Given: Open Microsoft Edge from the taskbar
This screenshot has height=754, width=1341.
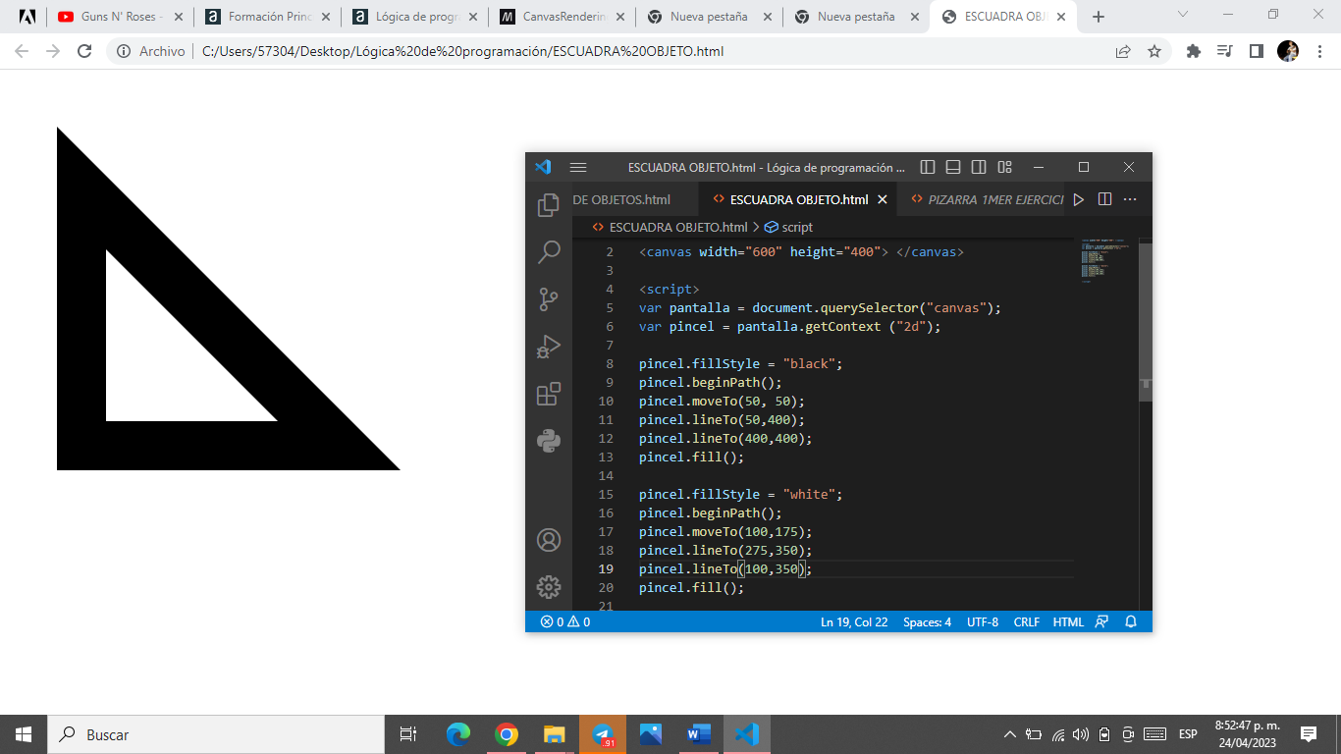Looking at the screenshot, I should (458, 734).
